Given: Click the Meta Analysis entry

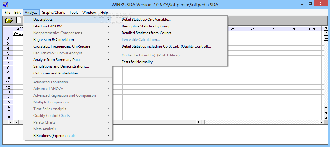Looking at the screenshot, I should click(x=67, y=129).
